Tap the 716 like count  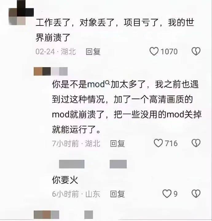(171, 143)
